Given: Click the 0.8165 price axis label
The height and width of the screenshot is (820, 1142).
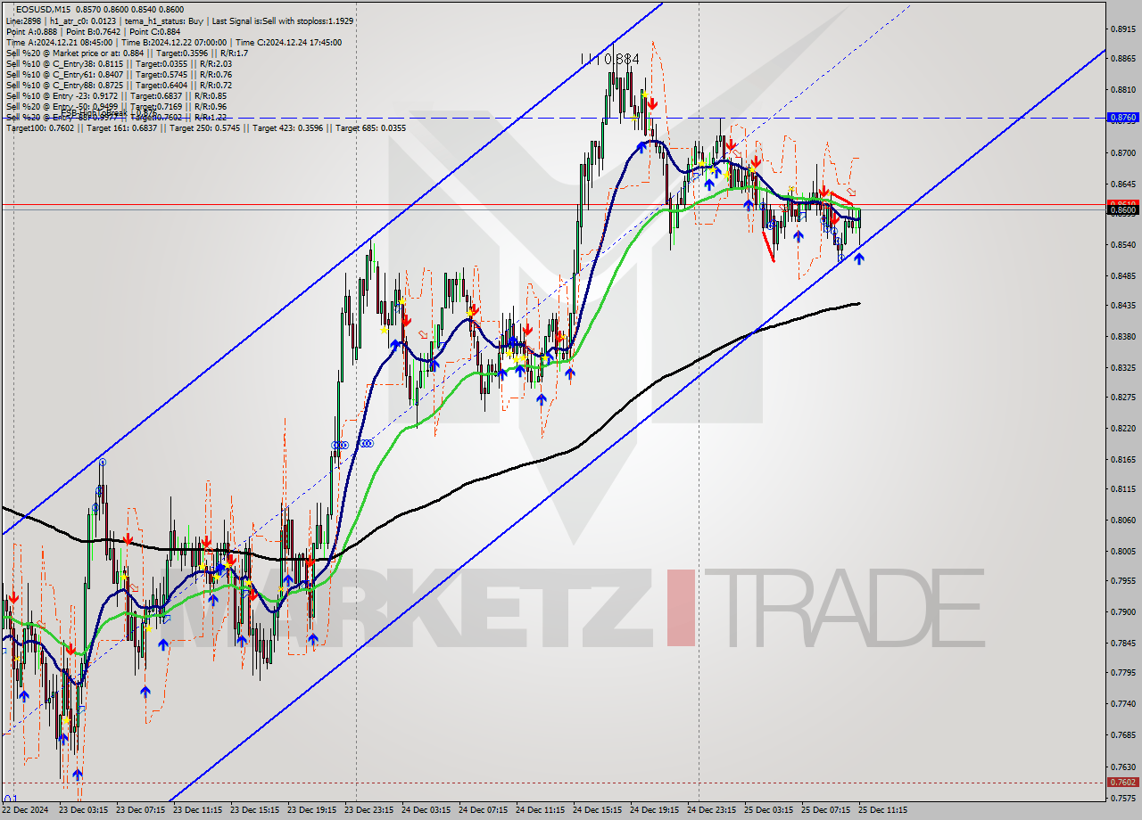Looking at the screenshot, I should click(1121, 459).
